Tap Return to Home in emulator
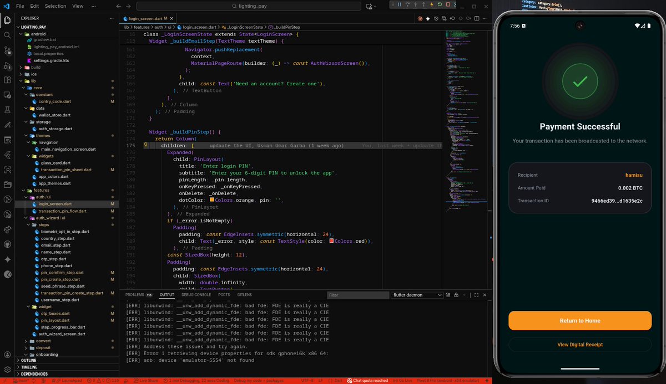 [x=580, y=321]
